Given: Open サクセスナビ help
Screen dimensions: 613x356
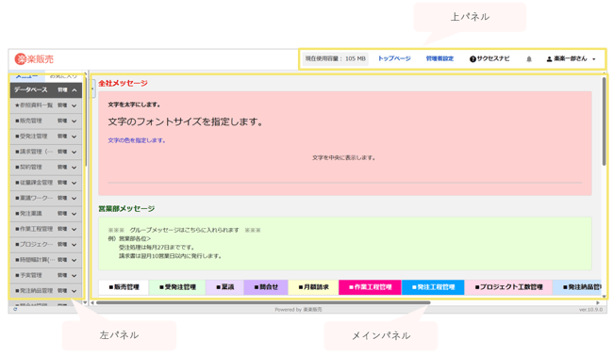Looking at the screenshot, I should (489, 58).
